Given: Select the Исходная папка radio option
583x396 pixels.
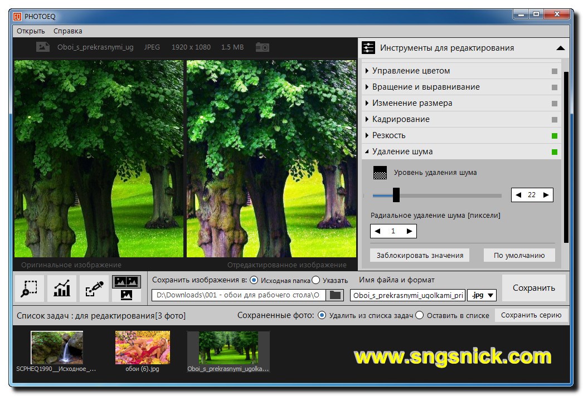Looking at the screenshot, I should (x=254, y=280).
